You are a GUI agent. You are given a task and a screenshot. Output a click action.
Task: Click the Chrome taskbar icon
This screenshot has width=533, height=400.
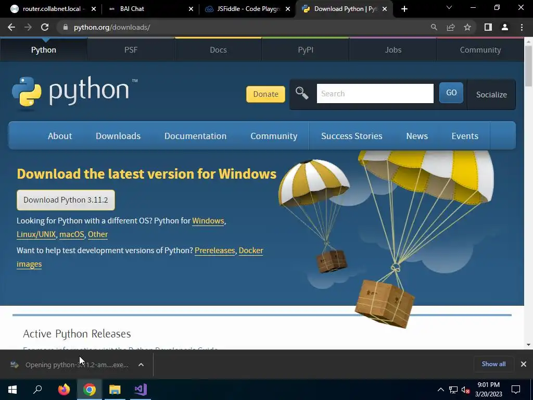[90, 390]
